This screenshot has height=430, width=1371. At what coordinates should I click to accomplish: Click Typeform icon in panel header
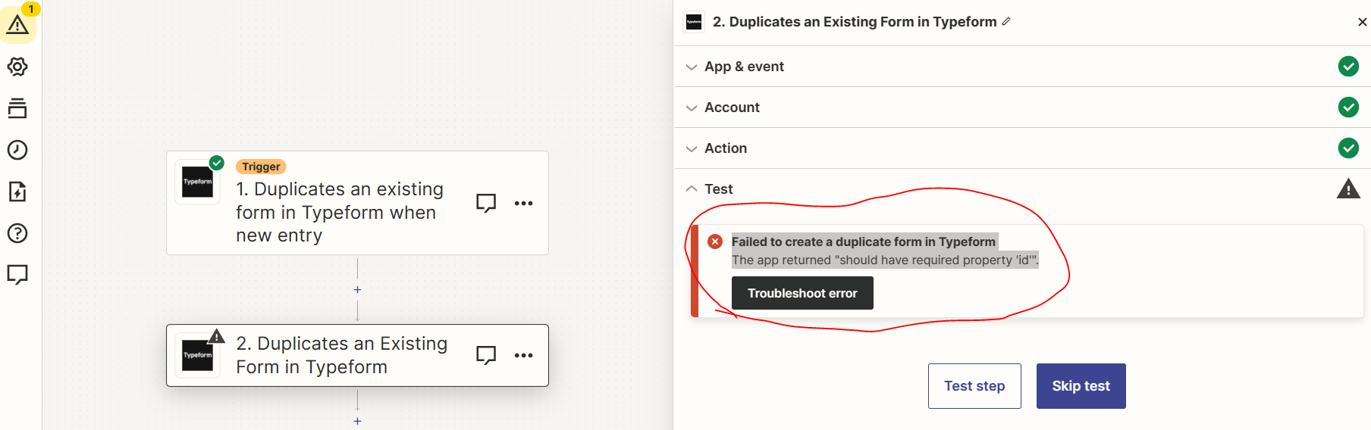pos(694,22)
